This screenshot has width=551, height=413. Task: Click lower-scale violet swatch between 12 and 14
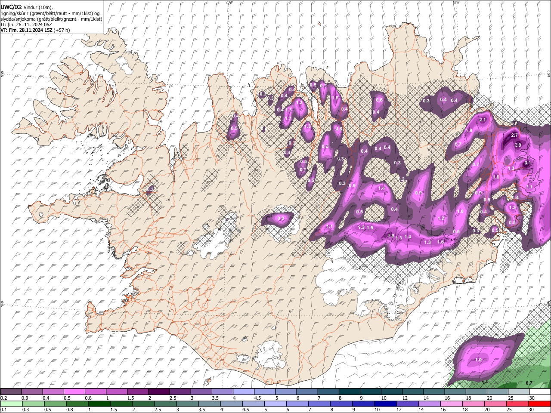[x=408, y=404]
